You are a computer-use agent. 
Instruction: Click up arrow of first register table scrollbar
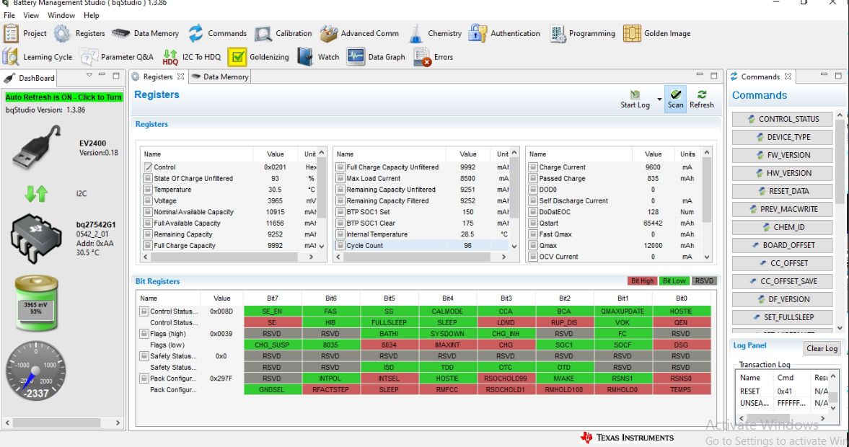(x=322, y=153)
